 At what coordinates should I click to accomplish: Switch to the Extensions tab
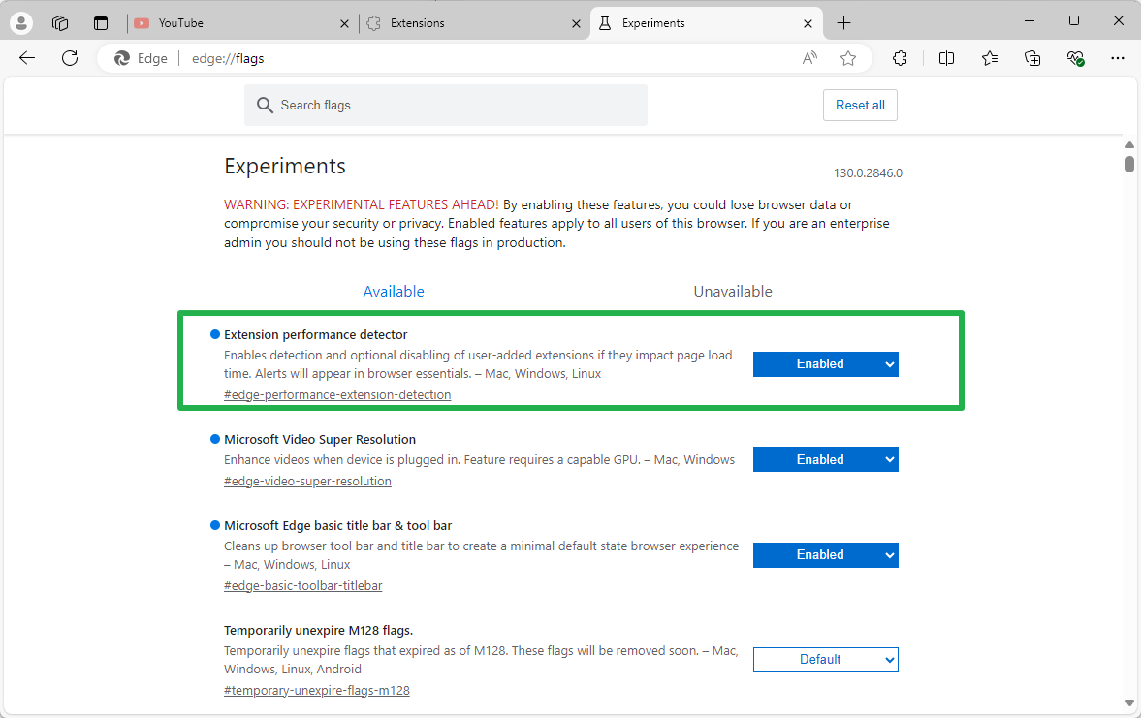pyautogui.click(x=473, y=23)
